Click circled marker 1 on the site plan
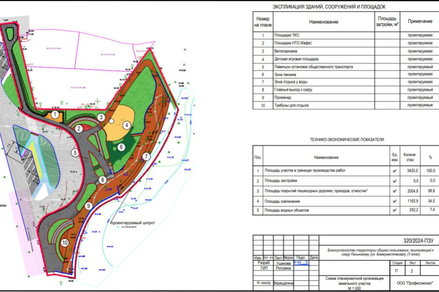 click(x=56, y=115)
